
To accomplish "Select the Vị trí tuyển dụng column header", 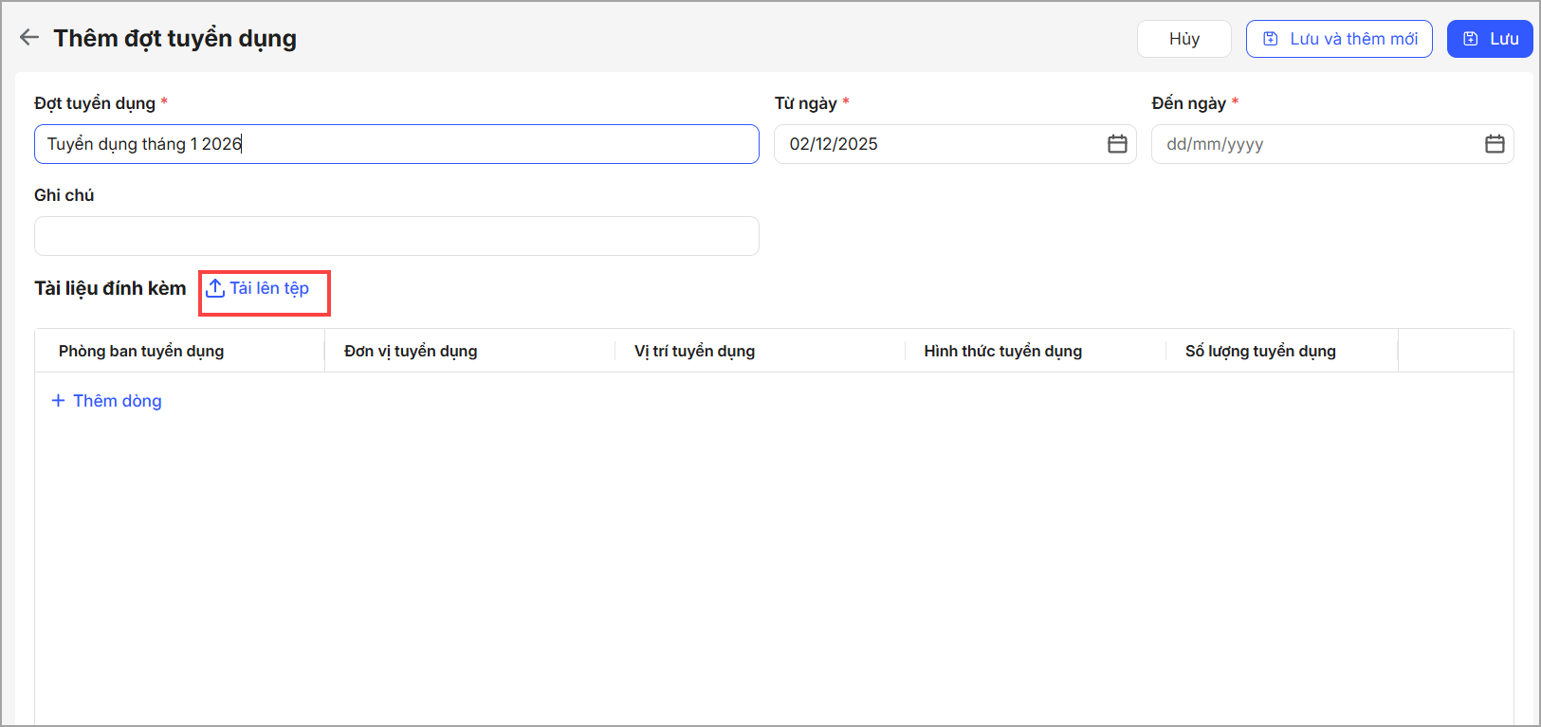I will (x=694, y=351).
